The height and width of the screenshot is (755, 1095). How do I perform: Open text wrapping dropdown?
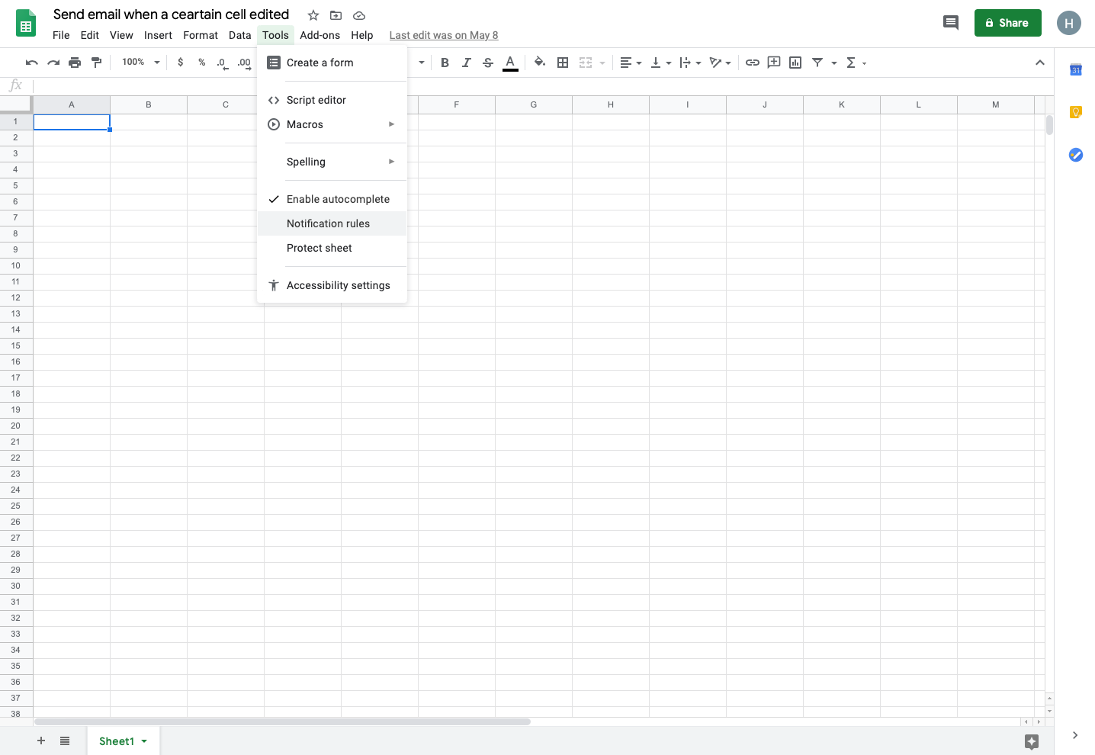click(x=690, y=63)
